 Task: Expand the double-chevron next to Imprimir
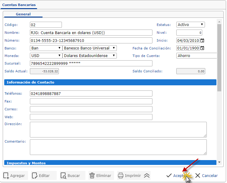[x=147, y=175]
